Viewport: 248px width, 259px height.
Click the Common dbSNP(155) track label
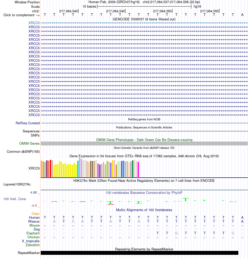tap(23, 152)
